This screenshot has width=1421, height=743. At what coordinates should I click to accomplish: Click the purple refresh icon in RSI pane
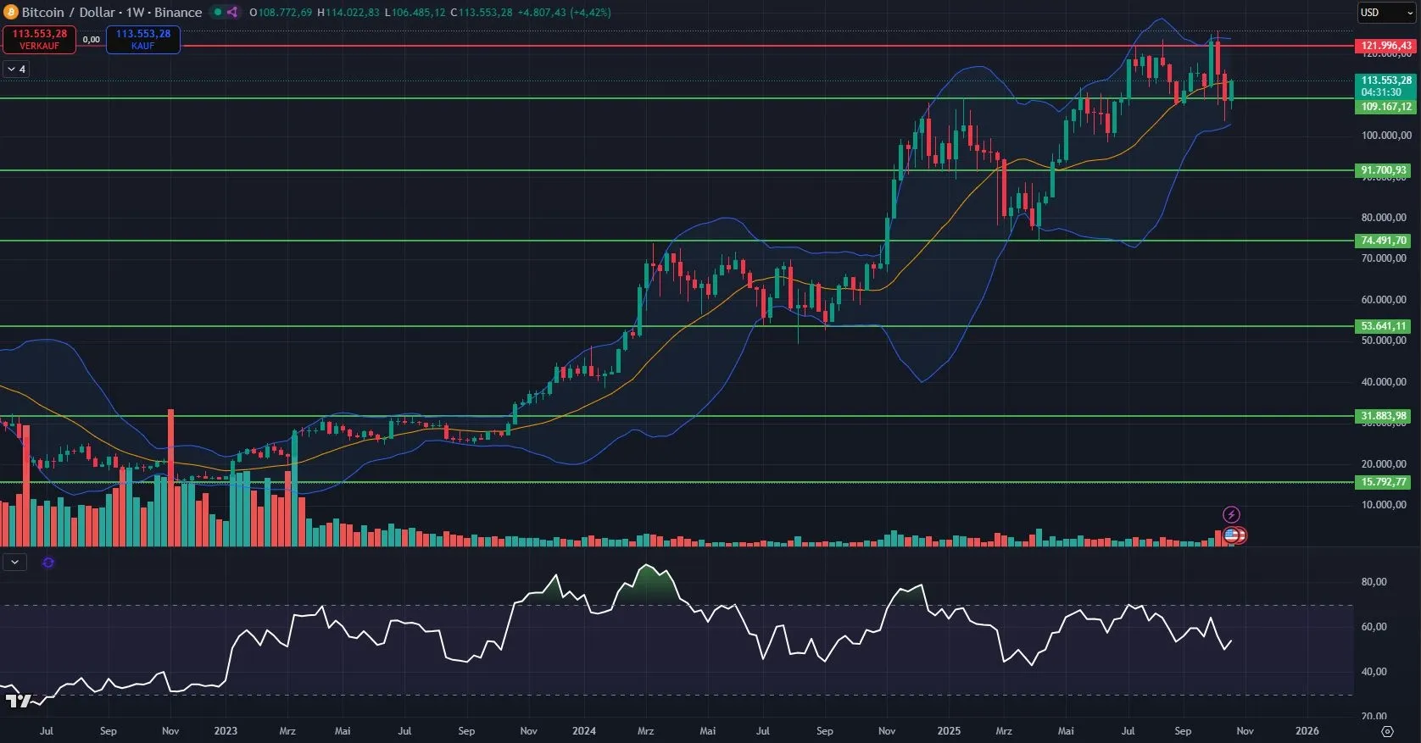pyautogui.click(x=48, y=563)
